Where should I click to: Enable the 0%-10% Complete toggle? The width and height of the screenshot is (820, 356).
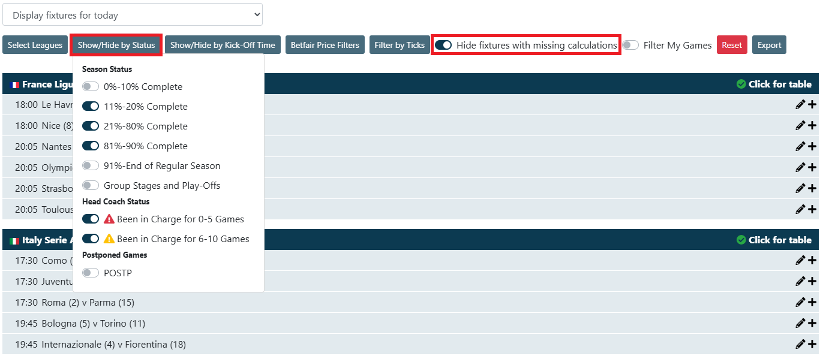click(x=91, y=87)
